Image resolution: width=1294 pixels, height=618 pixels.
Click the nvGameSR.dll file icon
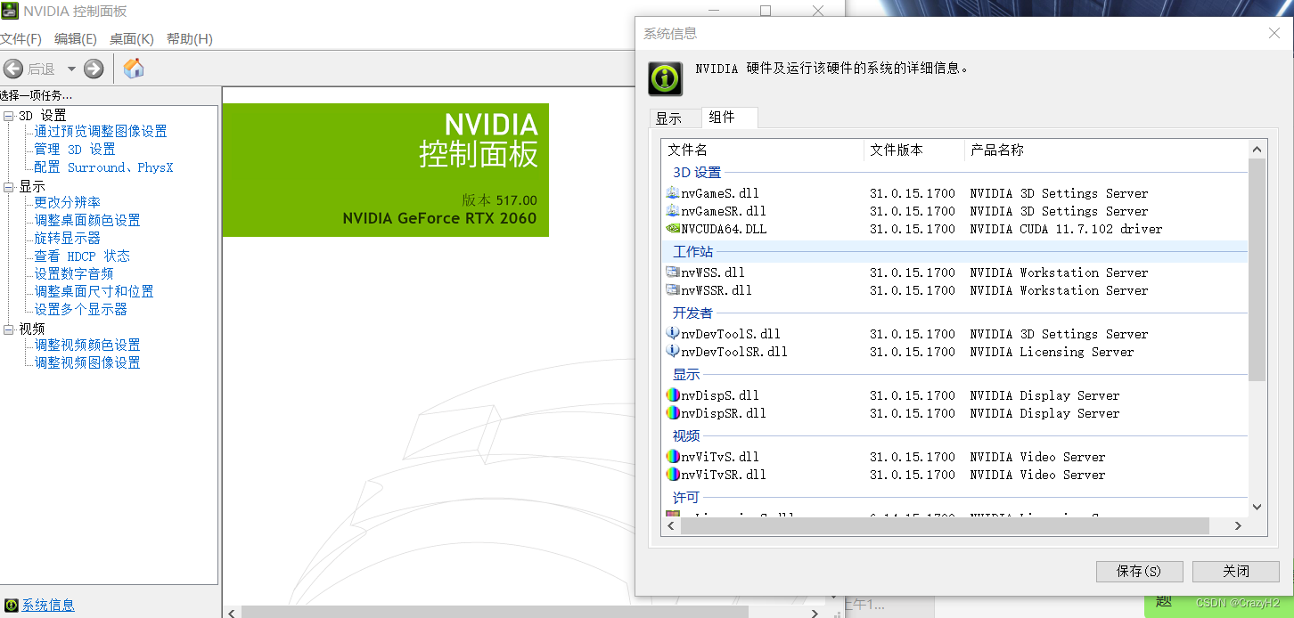click(x=673, y=211)
